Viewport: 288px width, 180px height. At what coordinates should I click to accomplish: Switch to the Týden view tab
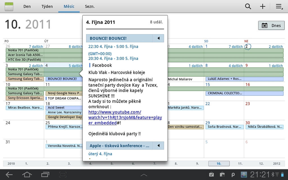pos(47,6)
